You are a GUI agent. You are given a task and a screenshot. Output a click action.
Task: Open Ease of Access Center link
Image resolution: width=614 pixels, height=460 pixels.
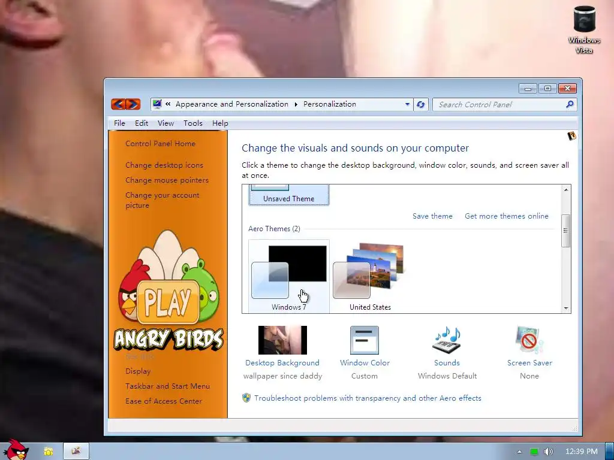point(164,401)
